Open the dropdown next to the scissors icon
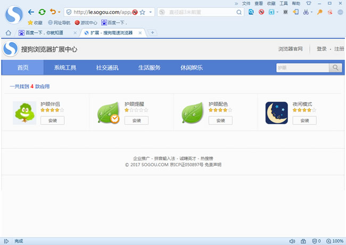 pos(311,12)
